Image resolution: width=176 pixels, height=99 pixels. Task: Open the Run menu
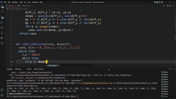click(x=29, y=2)
